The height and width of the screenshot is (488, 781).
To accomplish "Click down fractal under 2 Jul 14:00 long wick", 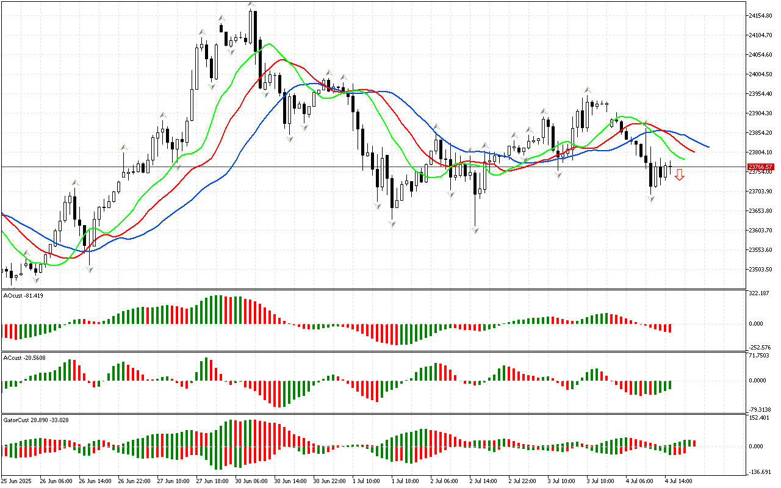I will click(474, 230).
